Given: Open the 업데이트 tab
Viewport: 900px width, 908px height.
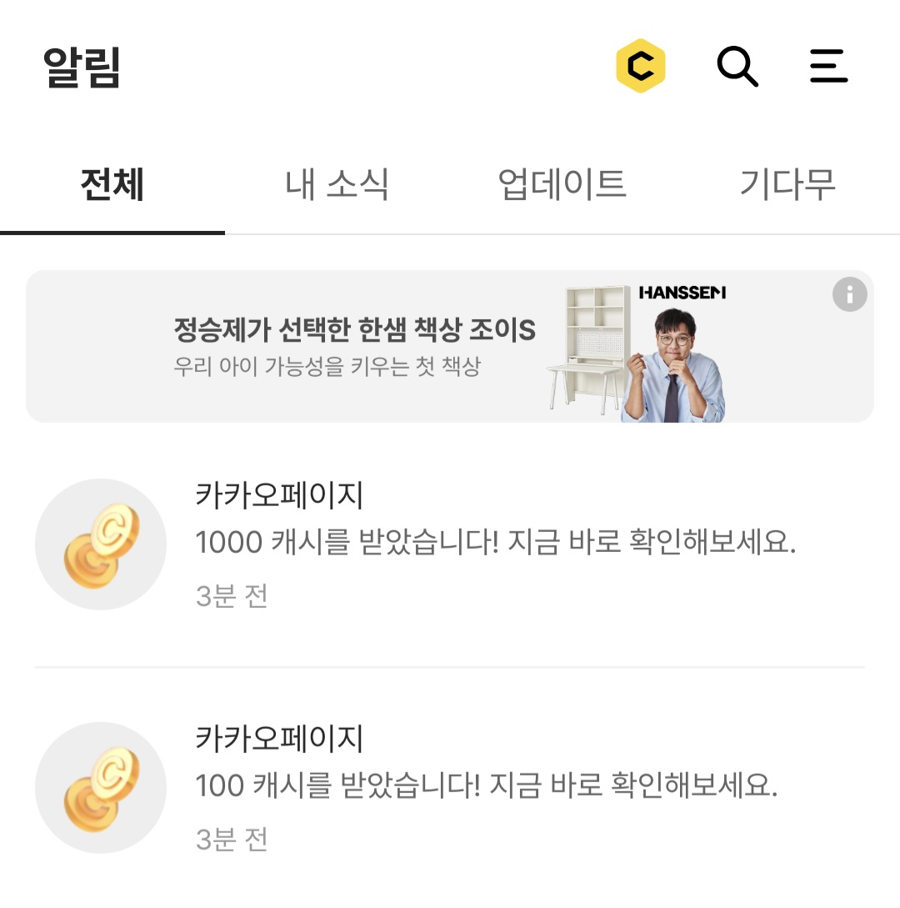Looking at the screenshot, I should coord(562,184).
